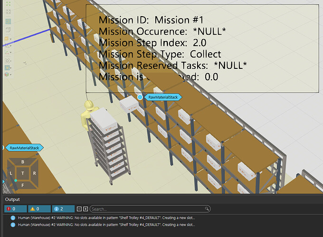The image size is (323, 237).
Task: Focus the Output Search field
Action: (x=150, y=209)
